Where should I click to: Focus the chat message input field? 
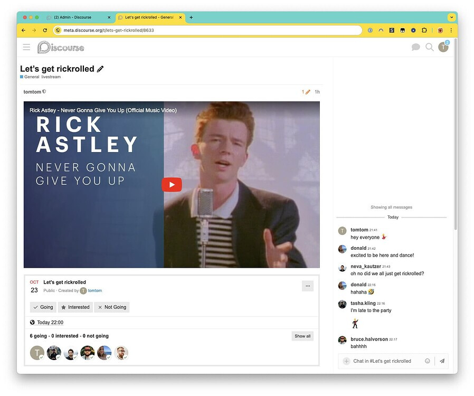point(385,361)
